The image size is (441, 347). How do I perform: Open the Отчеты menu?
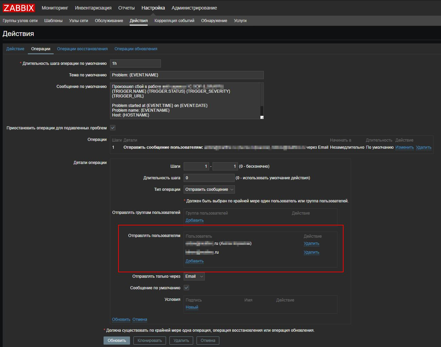click(x=126, y=8)
